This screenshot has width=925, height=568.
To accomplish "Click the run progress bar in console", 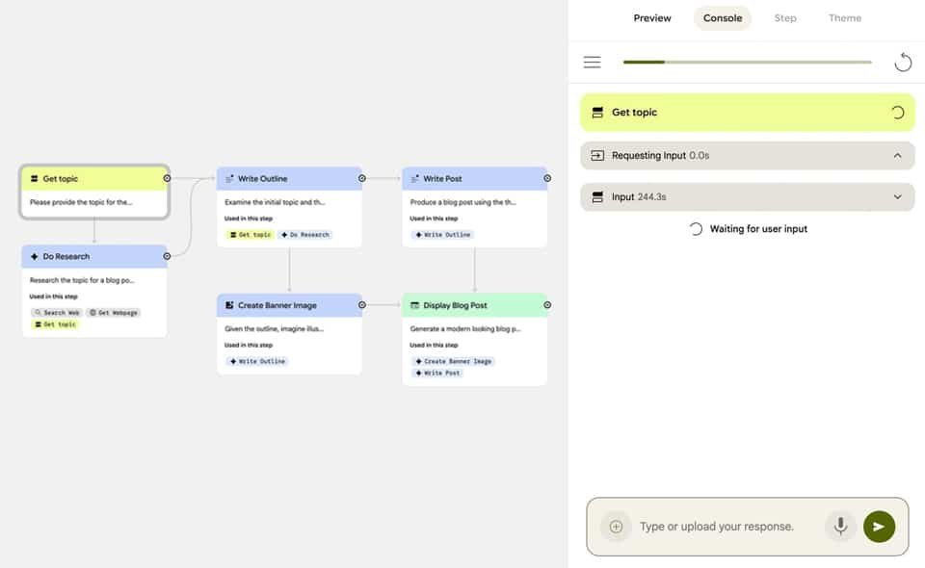I will click(x=747, y=62).
